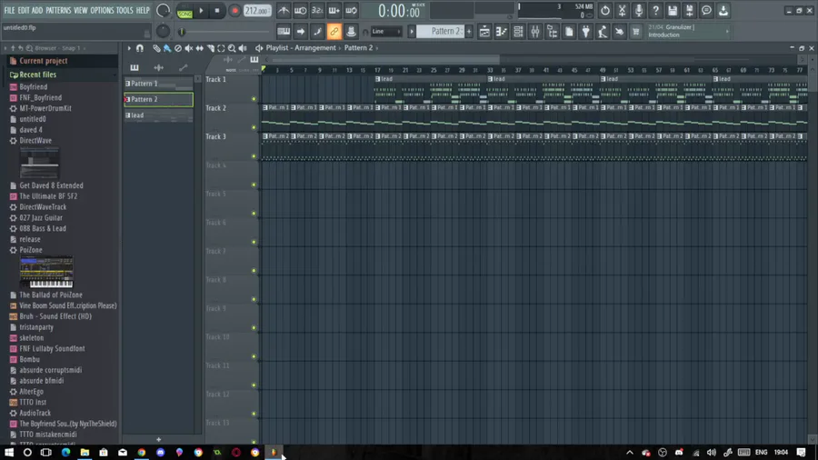
Task: Open the content library cart icon
Action: click(636, 31)
